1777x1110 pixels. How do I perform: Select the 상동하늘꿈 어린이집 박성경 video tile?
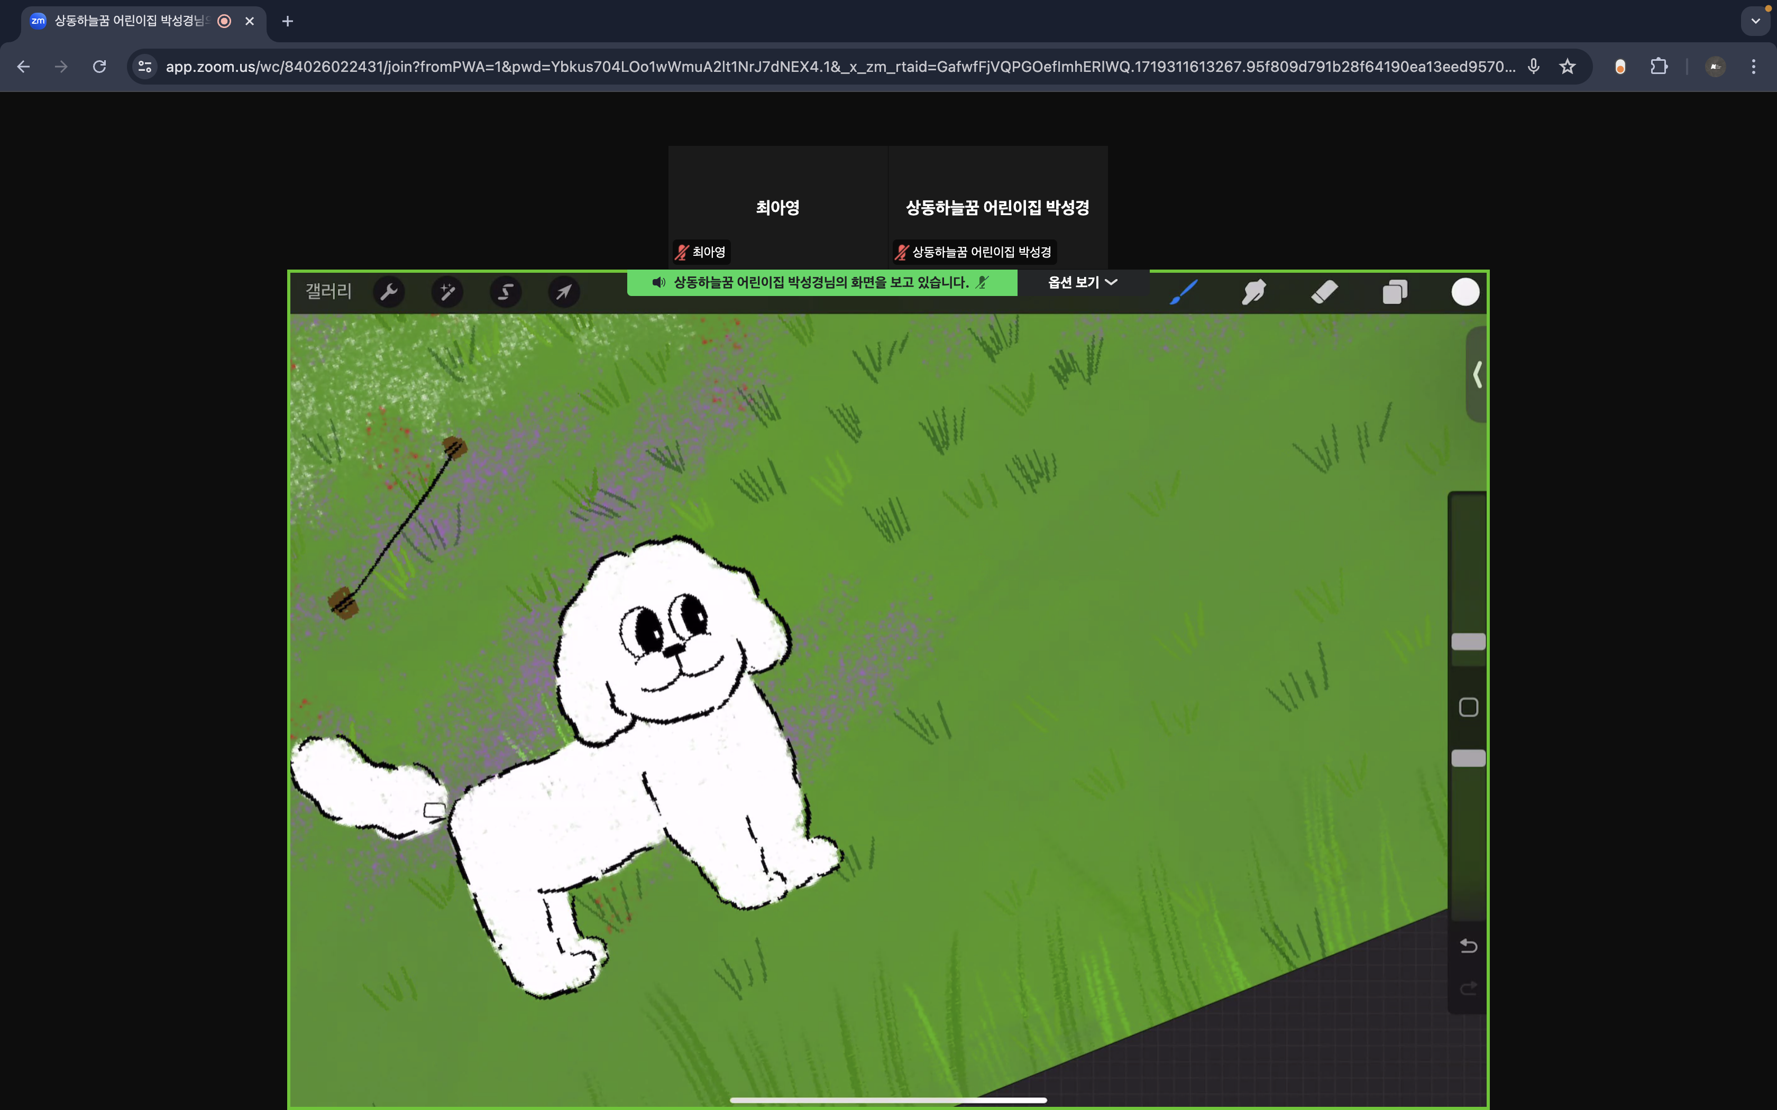pyautogui.click(x=997, y=207)
